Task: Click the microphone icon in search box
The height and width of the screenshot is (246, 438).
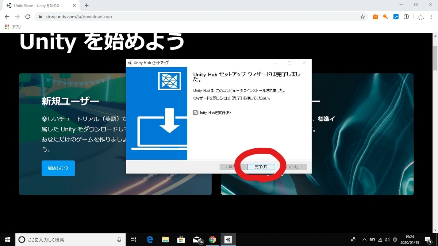Action: click(x=119, y=239)
